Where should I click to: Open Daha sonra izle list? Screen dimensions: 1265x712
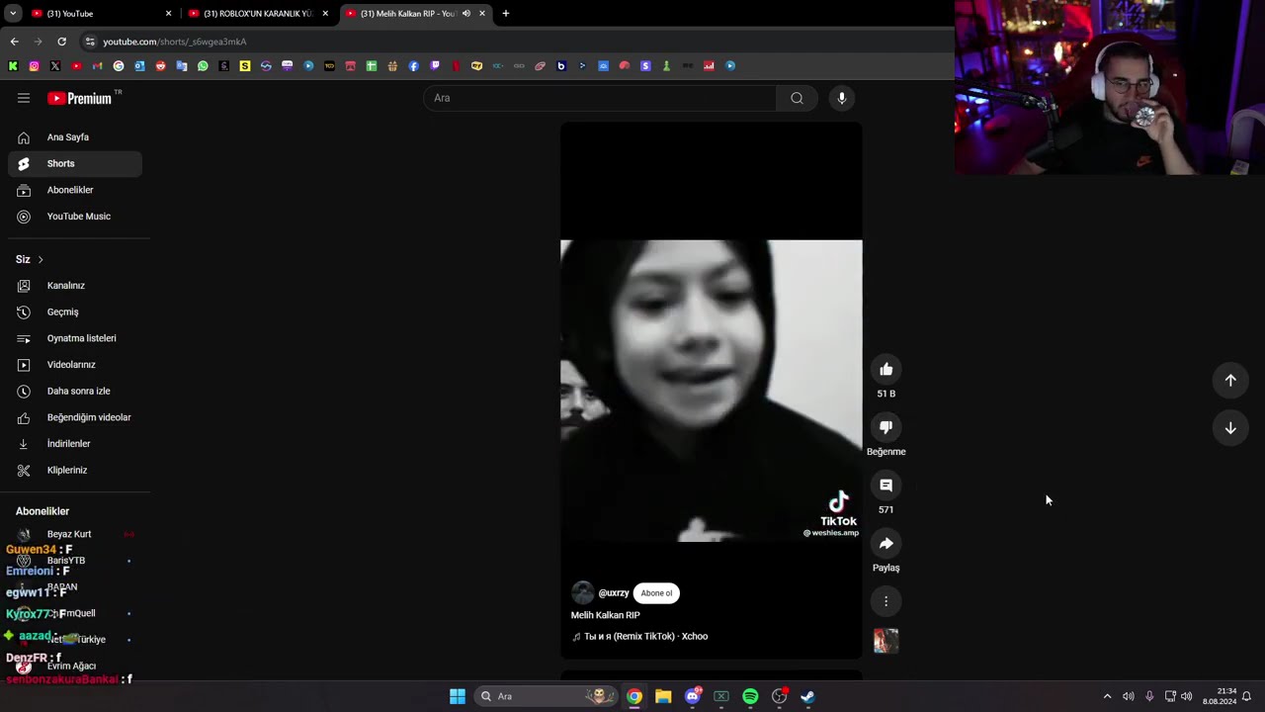[75, 391]
